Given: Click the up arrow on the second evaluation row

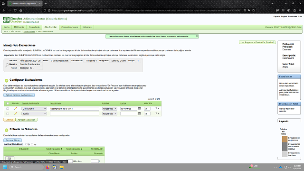Looking at the screenshot, I should (x=159, y=114).
